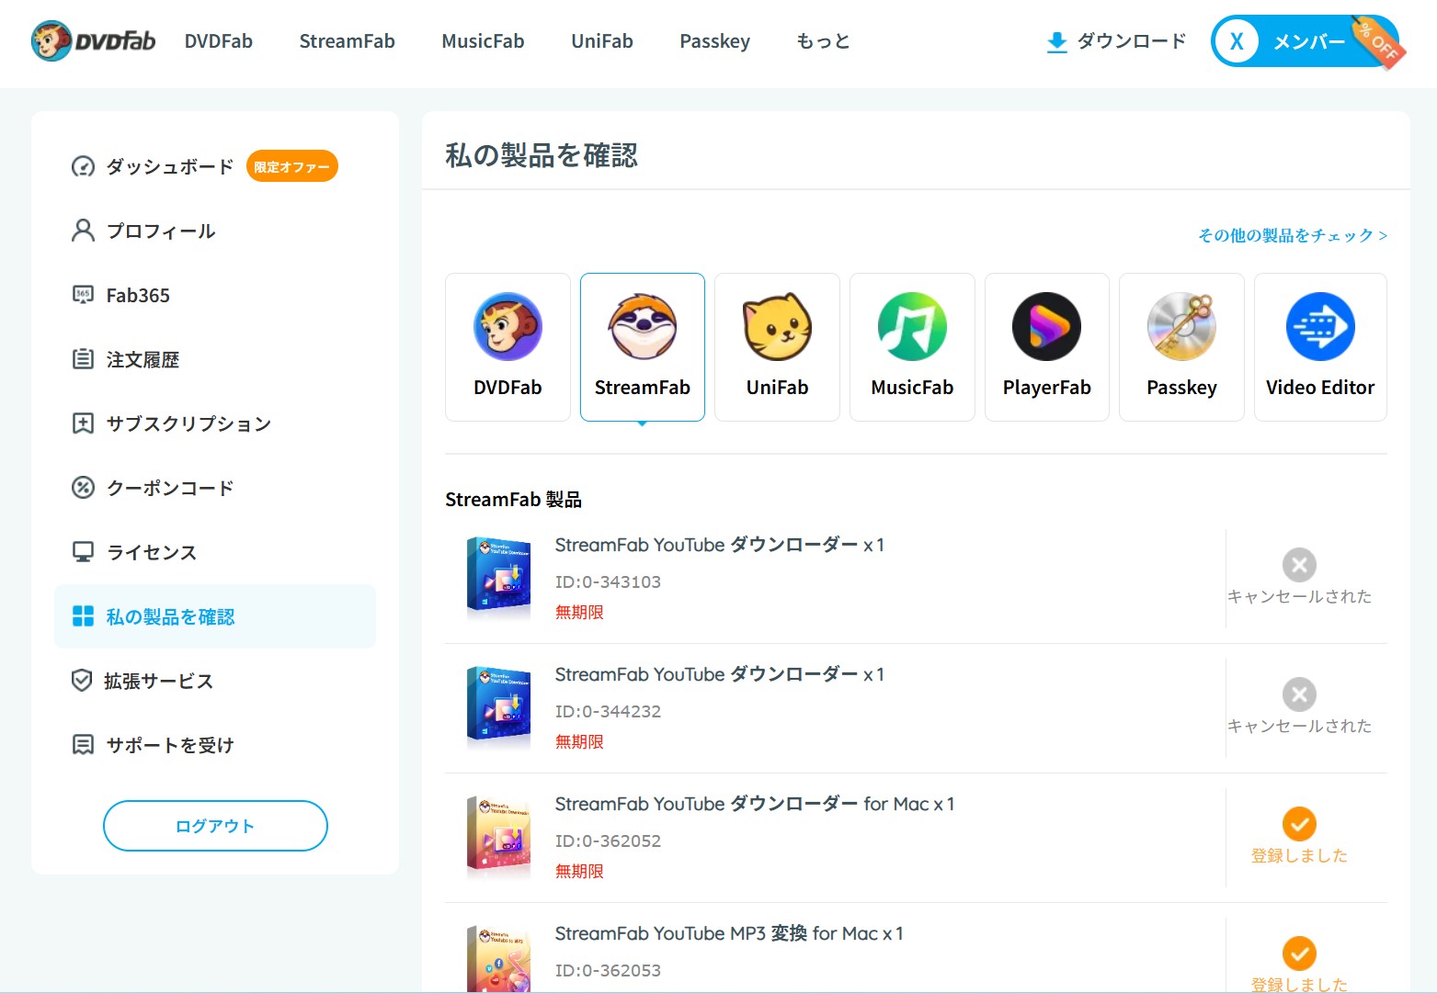This screenshot has height=993, width=1437.
Task: Select the PlayerFab product tab
Action: coord(1047,347)
